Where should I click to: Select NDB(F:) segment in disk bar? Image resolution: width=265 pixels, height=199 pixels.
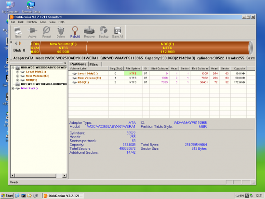(x=168, y=48)
